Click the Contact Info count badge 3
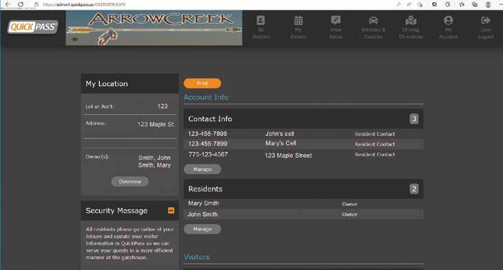 coord(414,119)
